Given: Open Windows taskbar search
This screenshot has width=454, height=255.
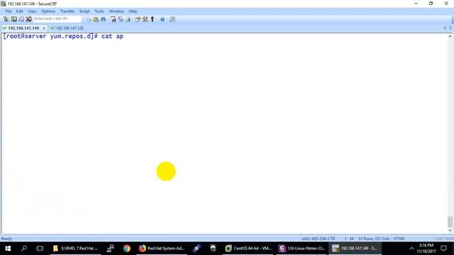Looking at the screenshot, I should [24, 249].
